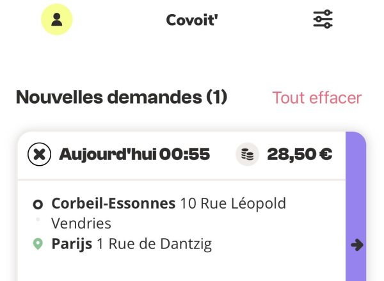384x281 pixels.
Task: Dismiss the request with the X icon
Action: (40, 154)
